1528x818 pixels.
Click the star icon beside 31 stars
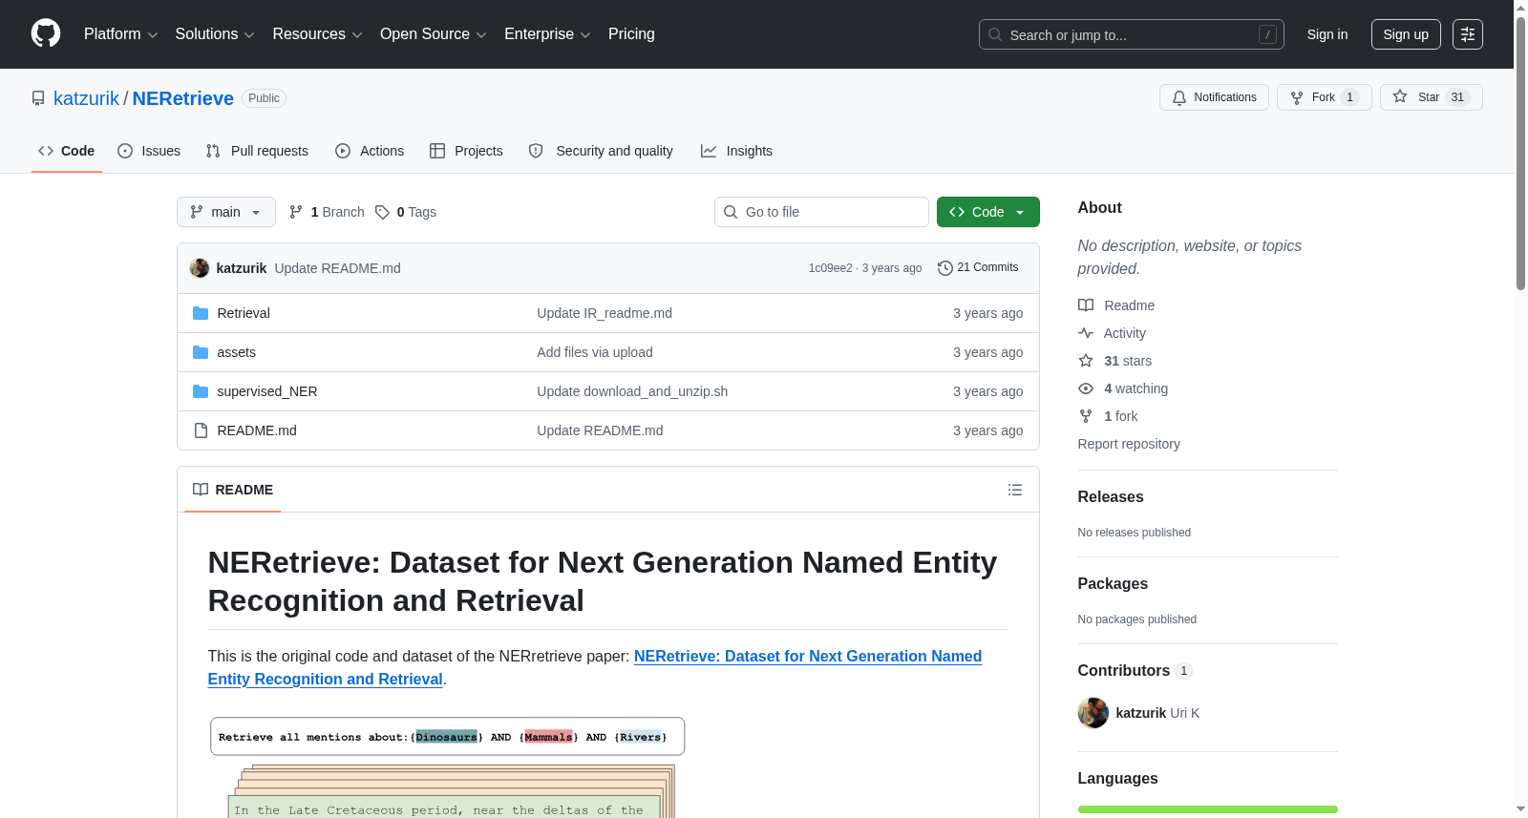[x=1086, y=361]
